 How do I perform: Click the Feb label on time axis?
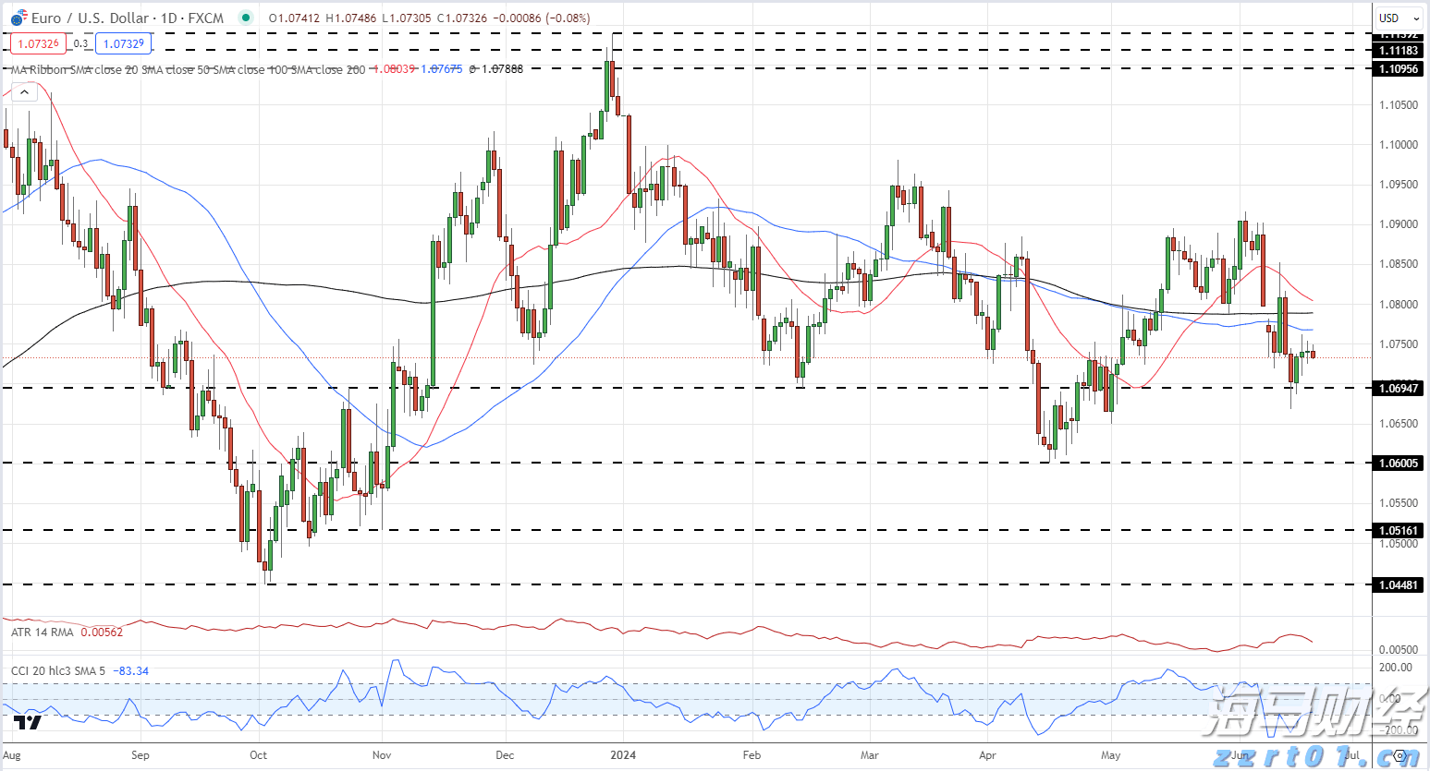pyautogui.click(x=752, y=754)
